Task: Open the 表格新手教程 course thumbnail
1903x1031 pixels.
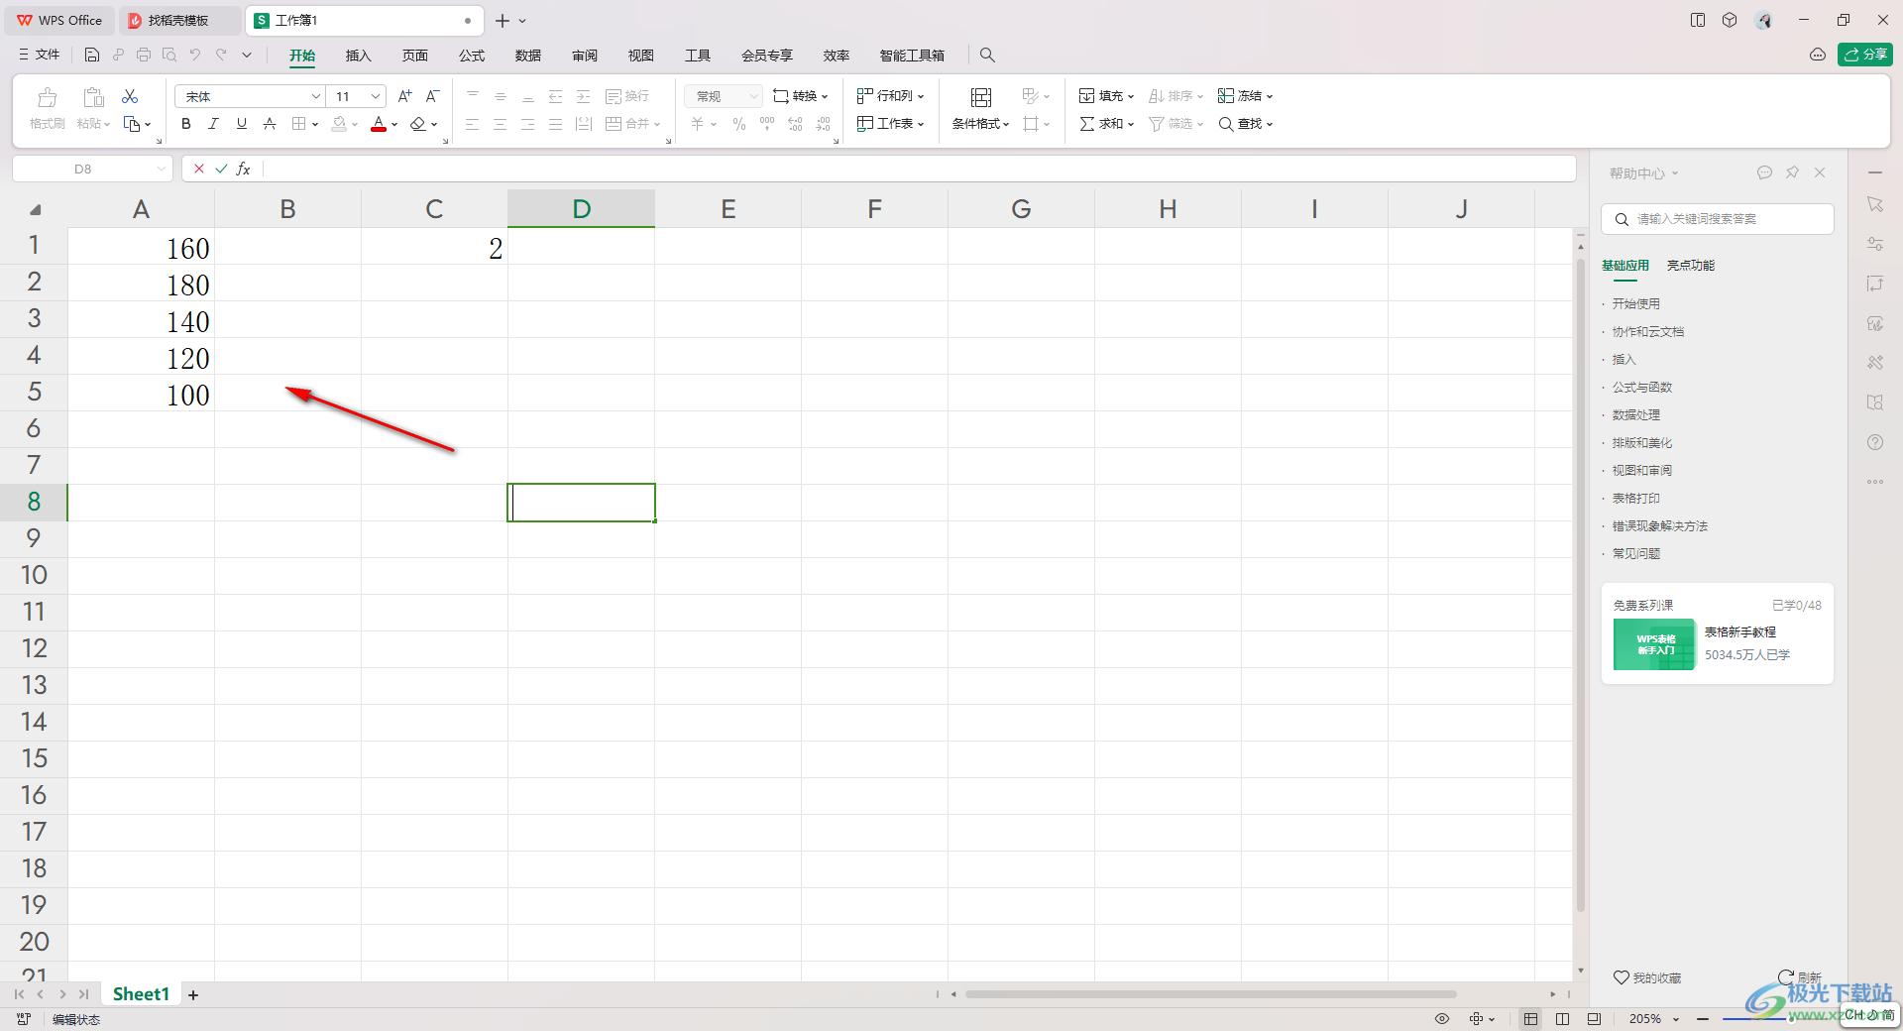Action: click(1654, 644)
